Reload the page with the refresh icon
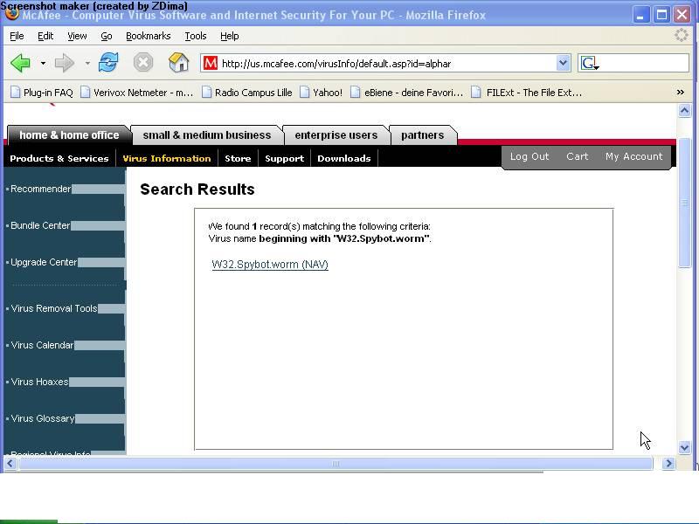Viewport: 699px width, 524px height. (x=108, y=62)
